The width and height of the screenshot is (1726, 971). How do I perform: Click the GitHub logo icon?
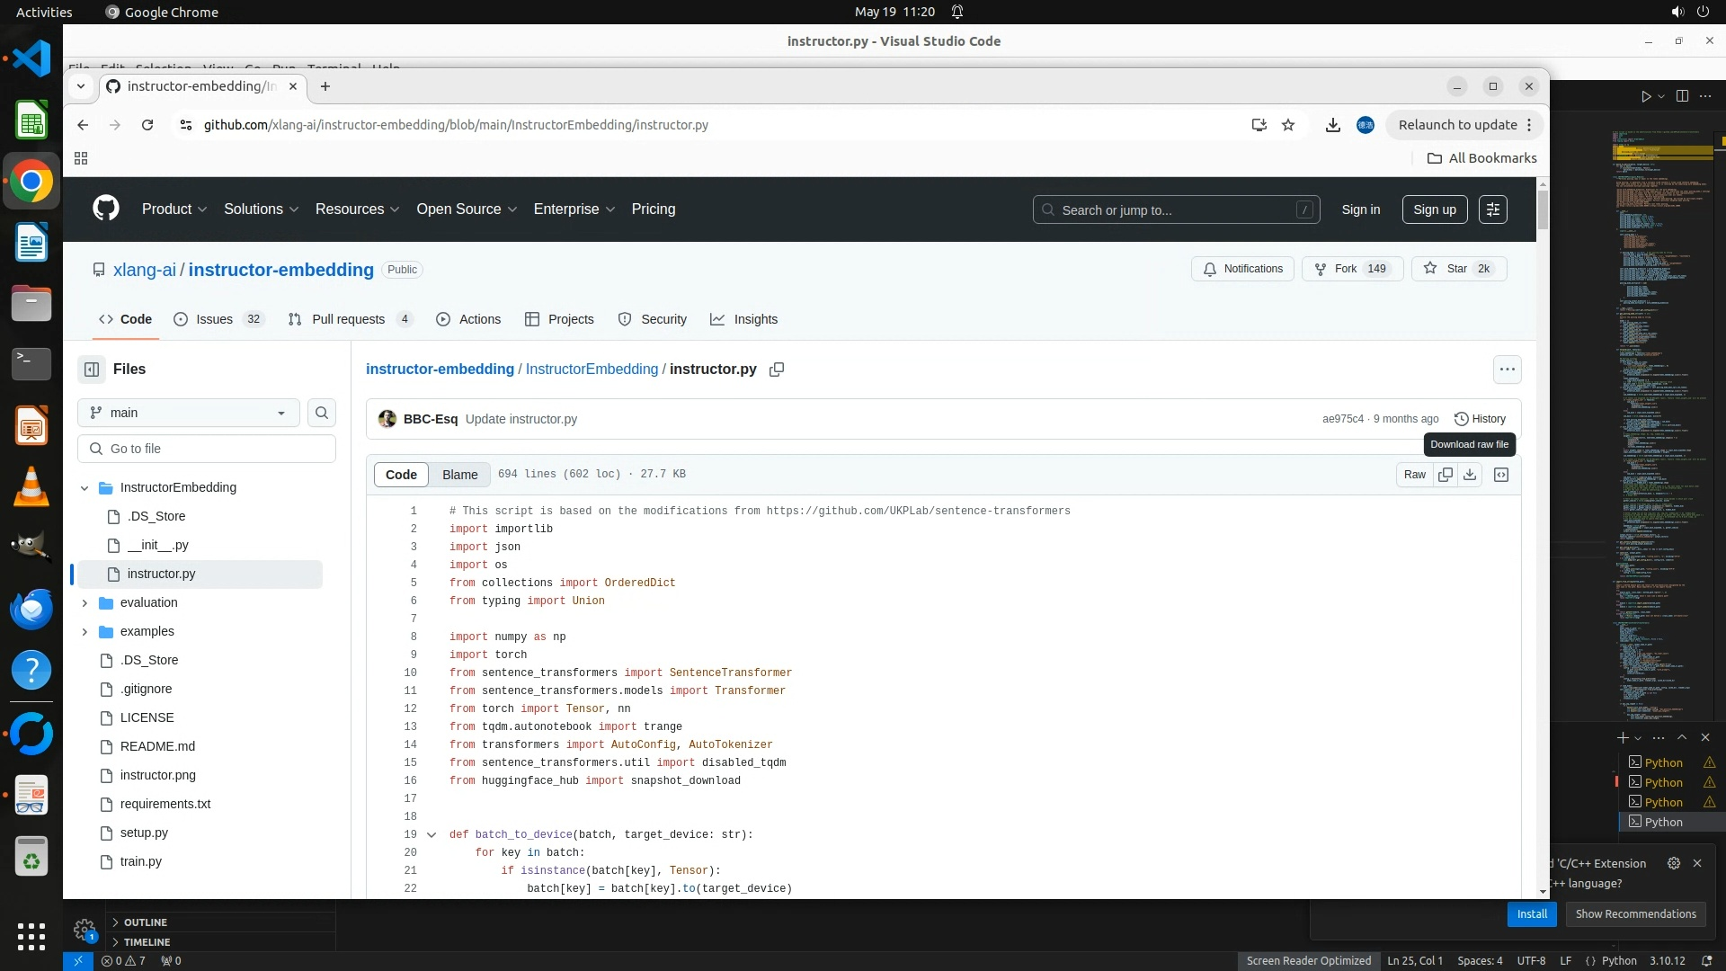pos(106,209)
